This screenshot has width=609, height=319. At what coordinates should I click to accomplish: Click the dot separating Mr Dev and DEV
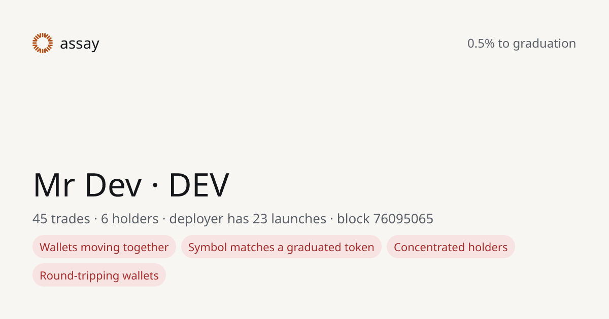pos(155,186)
